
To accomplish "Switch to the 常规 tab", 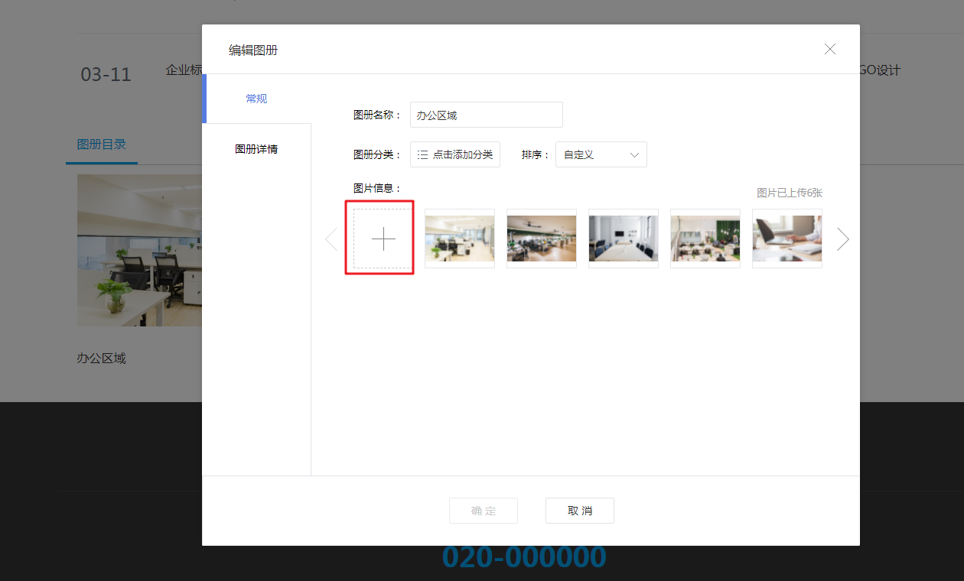I will click(x=256, y=99).
